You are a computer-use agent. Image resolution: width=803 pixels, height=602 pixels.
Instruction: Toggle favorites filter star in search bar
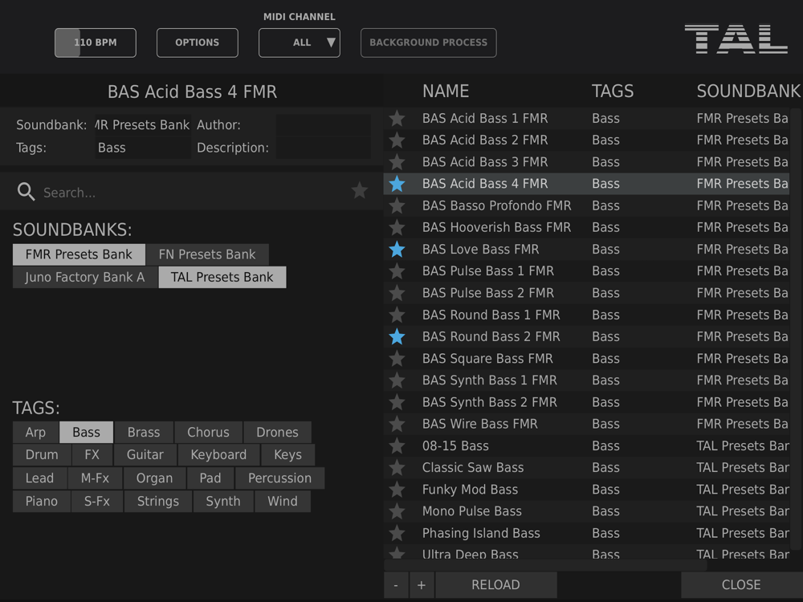point(360,190)
